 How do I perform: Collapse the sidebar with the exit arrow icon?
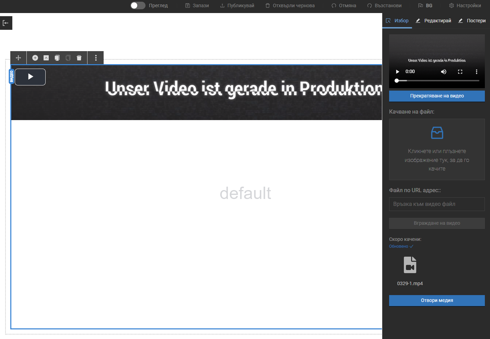[6, 23]
